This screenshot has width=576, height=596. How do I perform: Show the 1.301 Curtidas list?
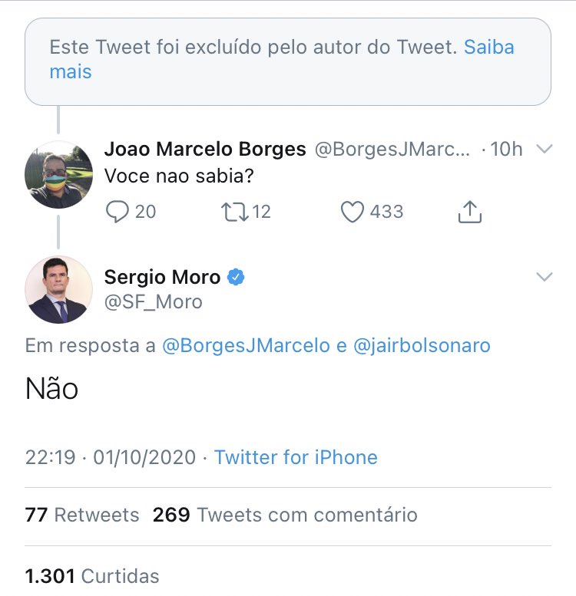click(x=92, y=575)
